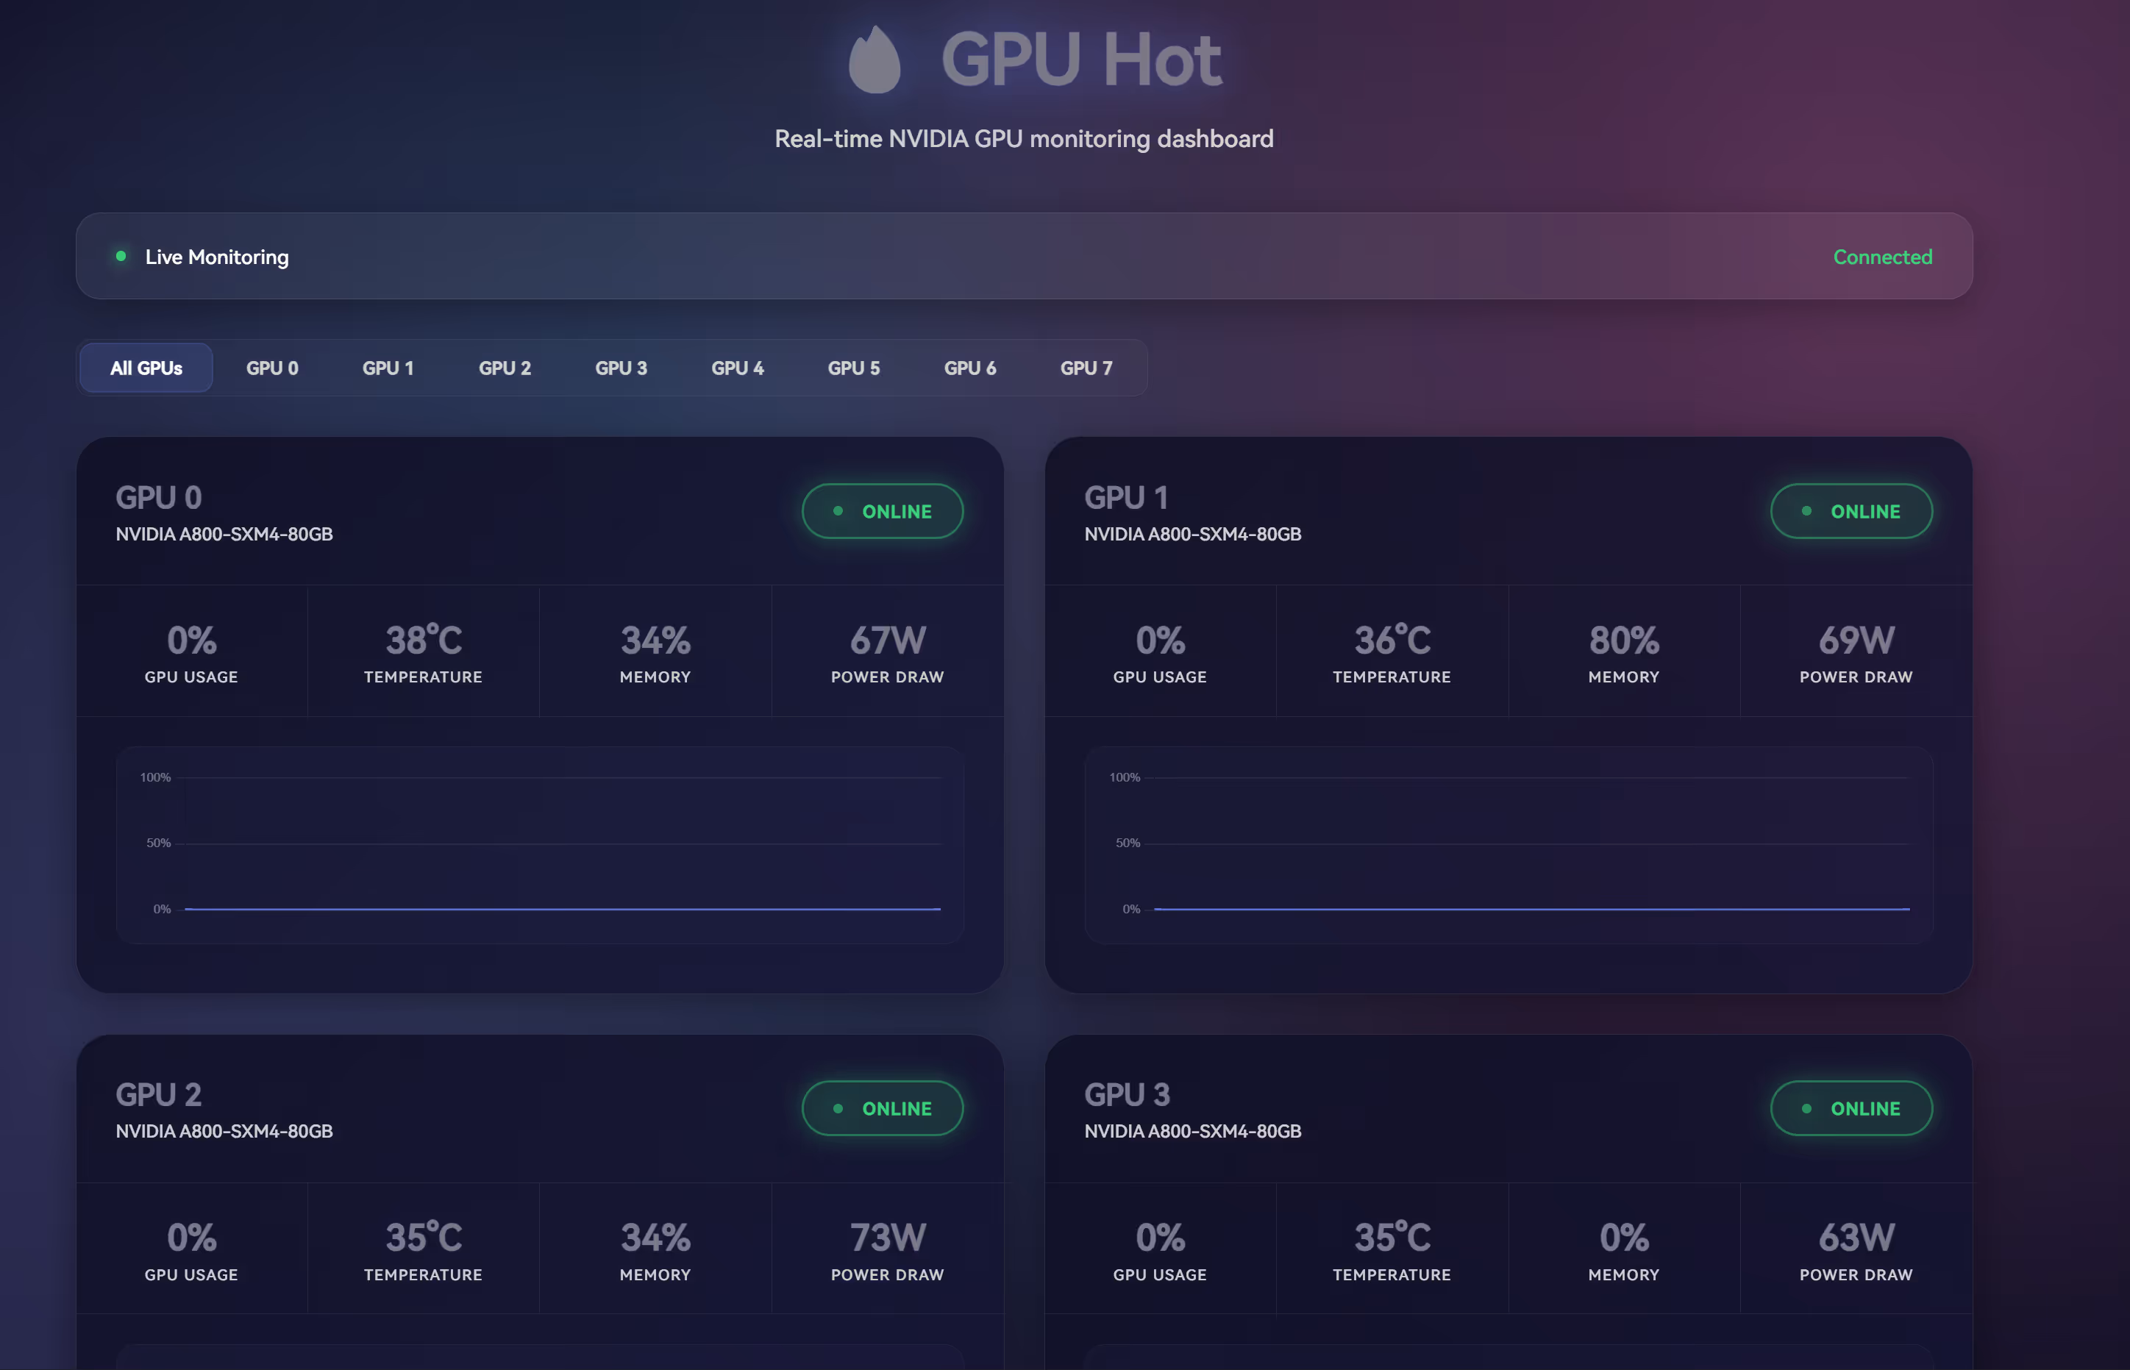Viewport: 2130px width, 1370px height.
Task: Click GPU 0 usage history chart
Action: click(540, 845)
